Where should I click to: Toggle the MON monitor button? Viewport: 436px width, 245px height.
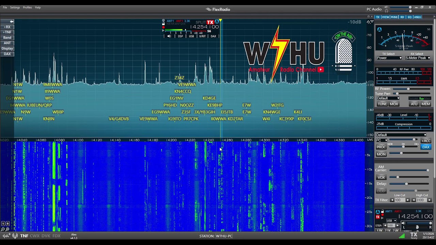coord(381,154)
